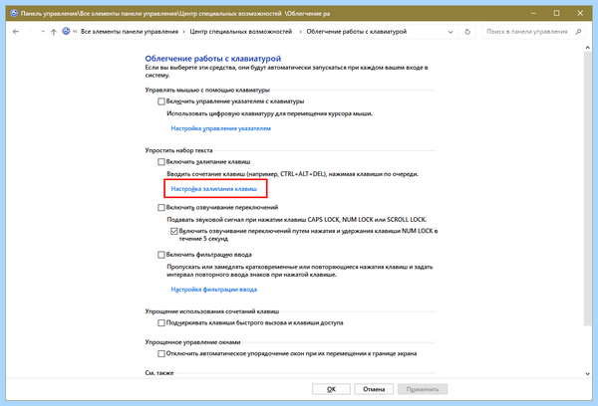Click the vertical scrollbar thumb
Image resolution: width=598 pixels, height=406 pixels.
587,188
